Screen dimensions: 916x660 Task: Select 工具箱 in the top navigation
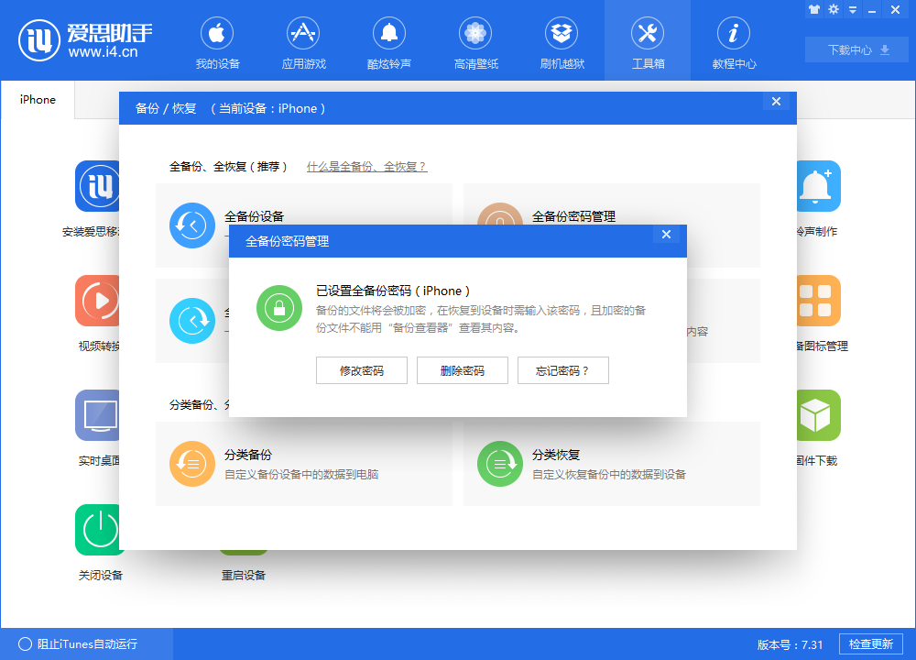point(647,41)
